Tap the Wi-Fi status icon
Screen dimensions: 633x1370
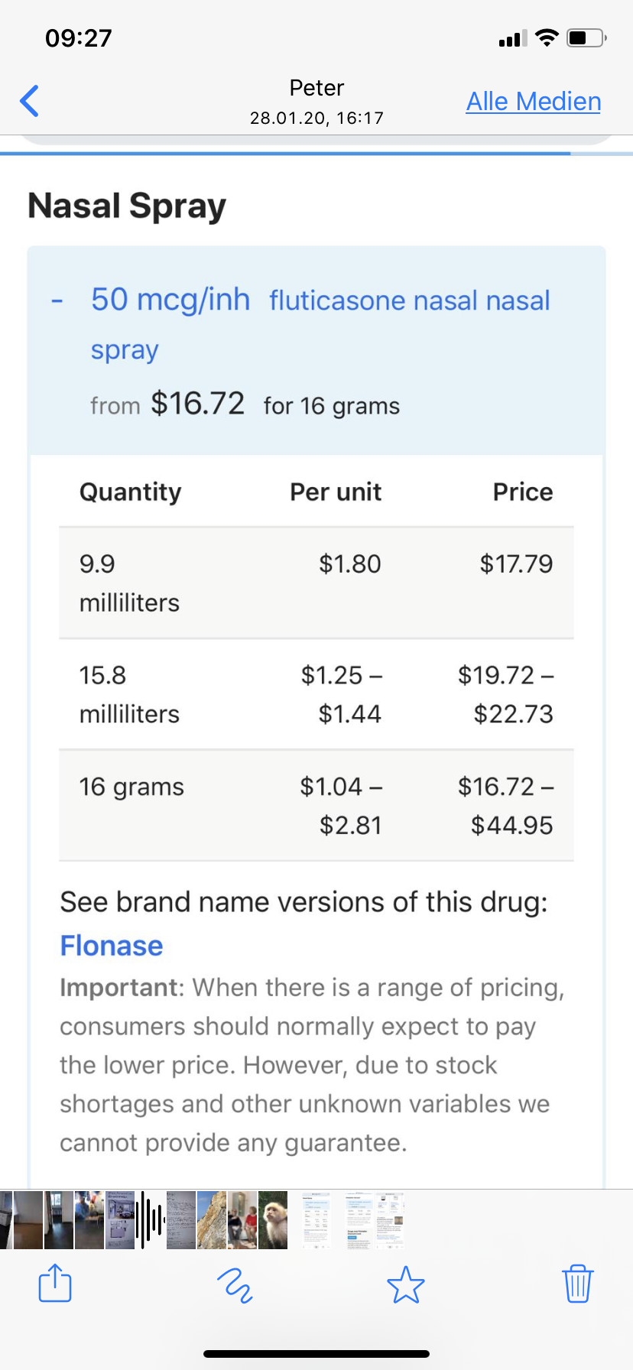tap(547, 38)
